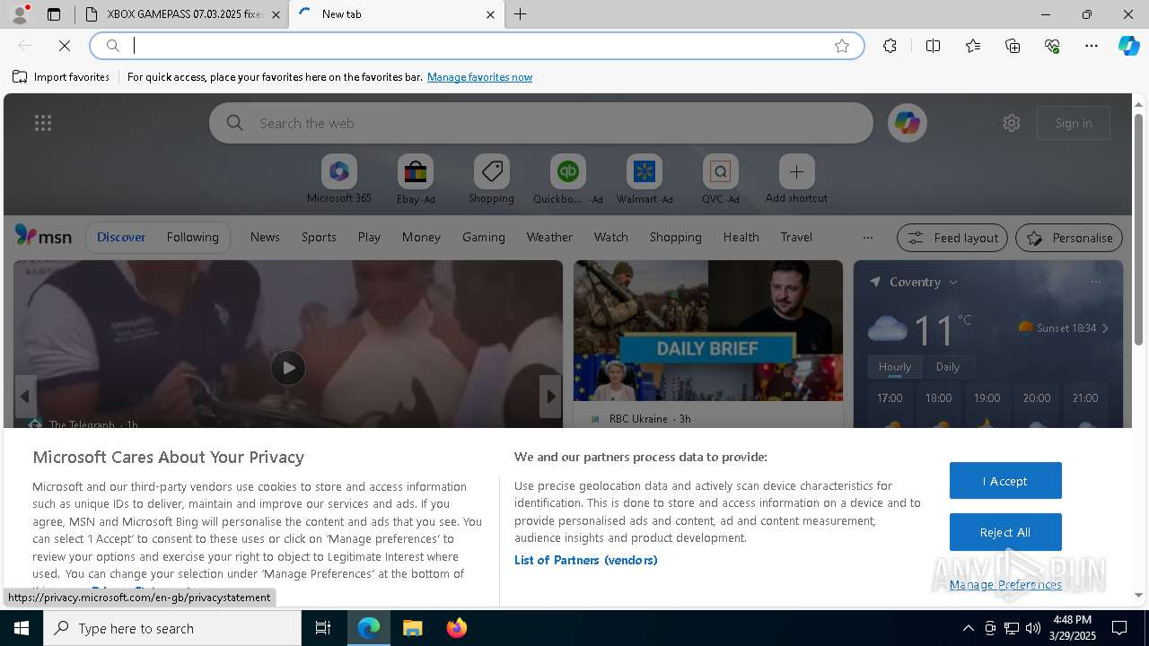
Task: Open Firefox from the taskbar
Action: (456, 628)
